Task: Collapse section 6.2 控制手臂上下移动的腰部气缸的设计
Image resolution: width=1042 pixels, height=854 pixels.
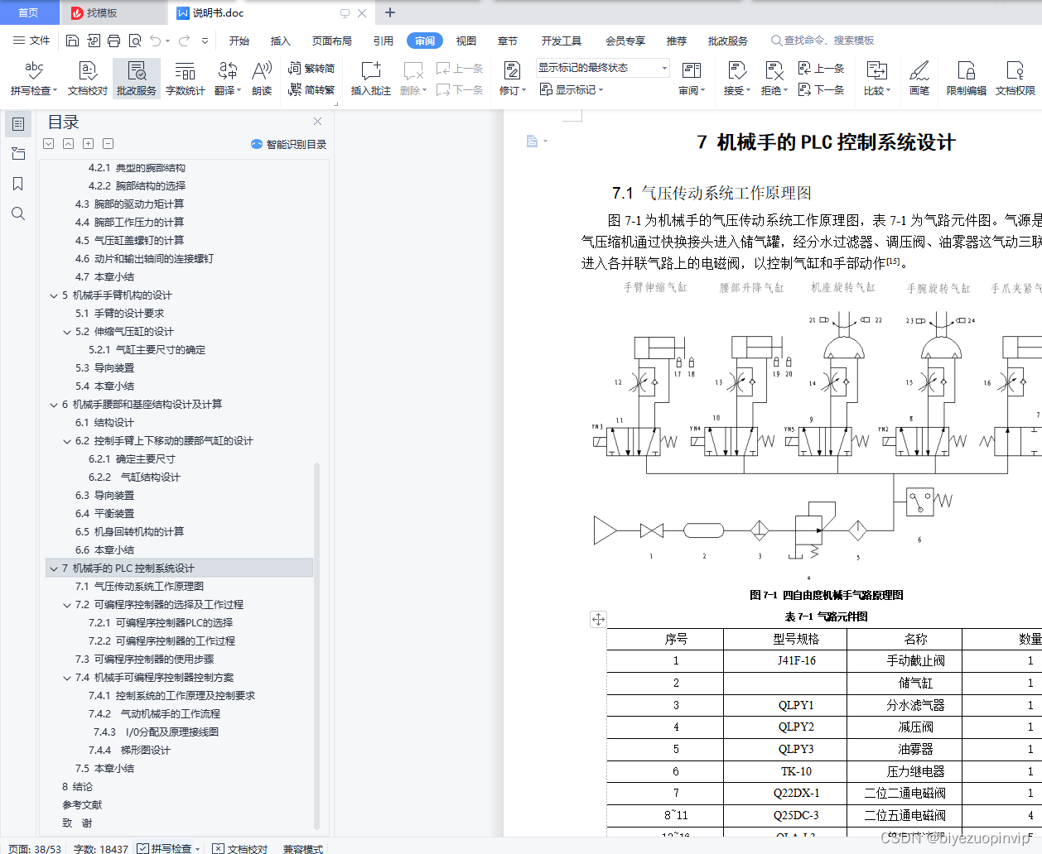Action: click(67, 441)
